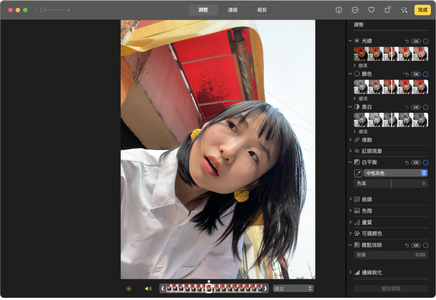The image size is (436, 300).
Task: Collapse the 黑白 section
Action: 350,107
